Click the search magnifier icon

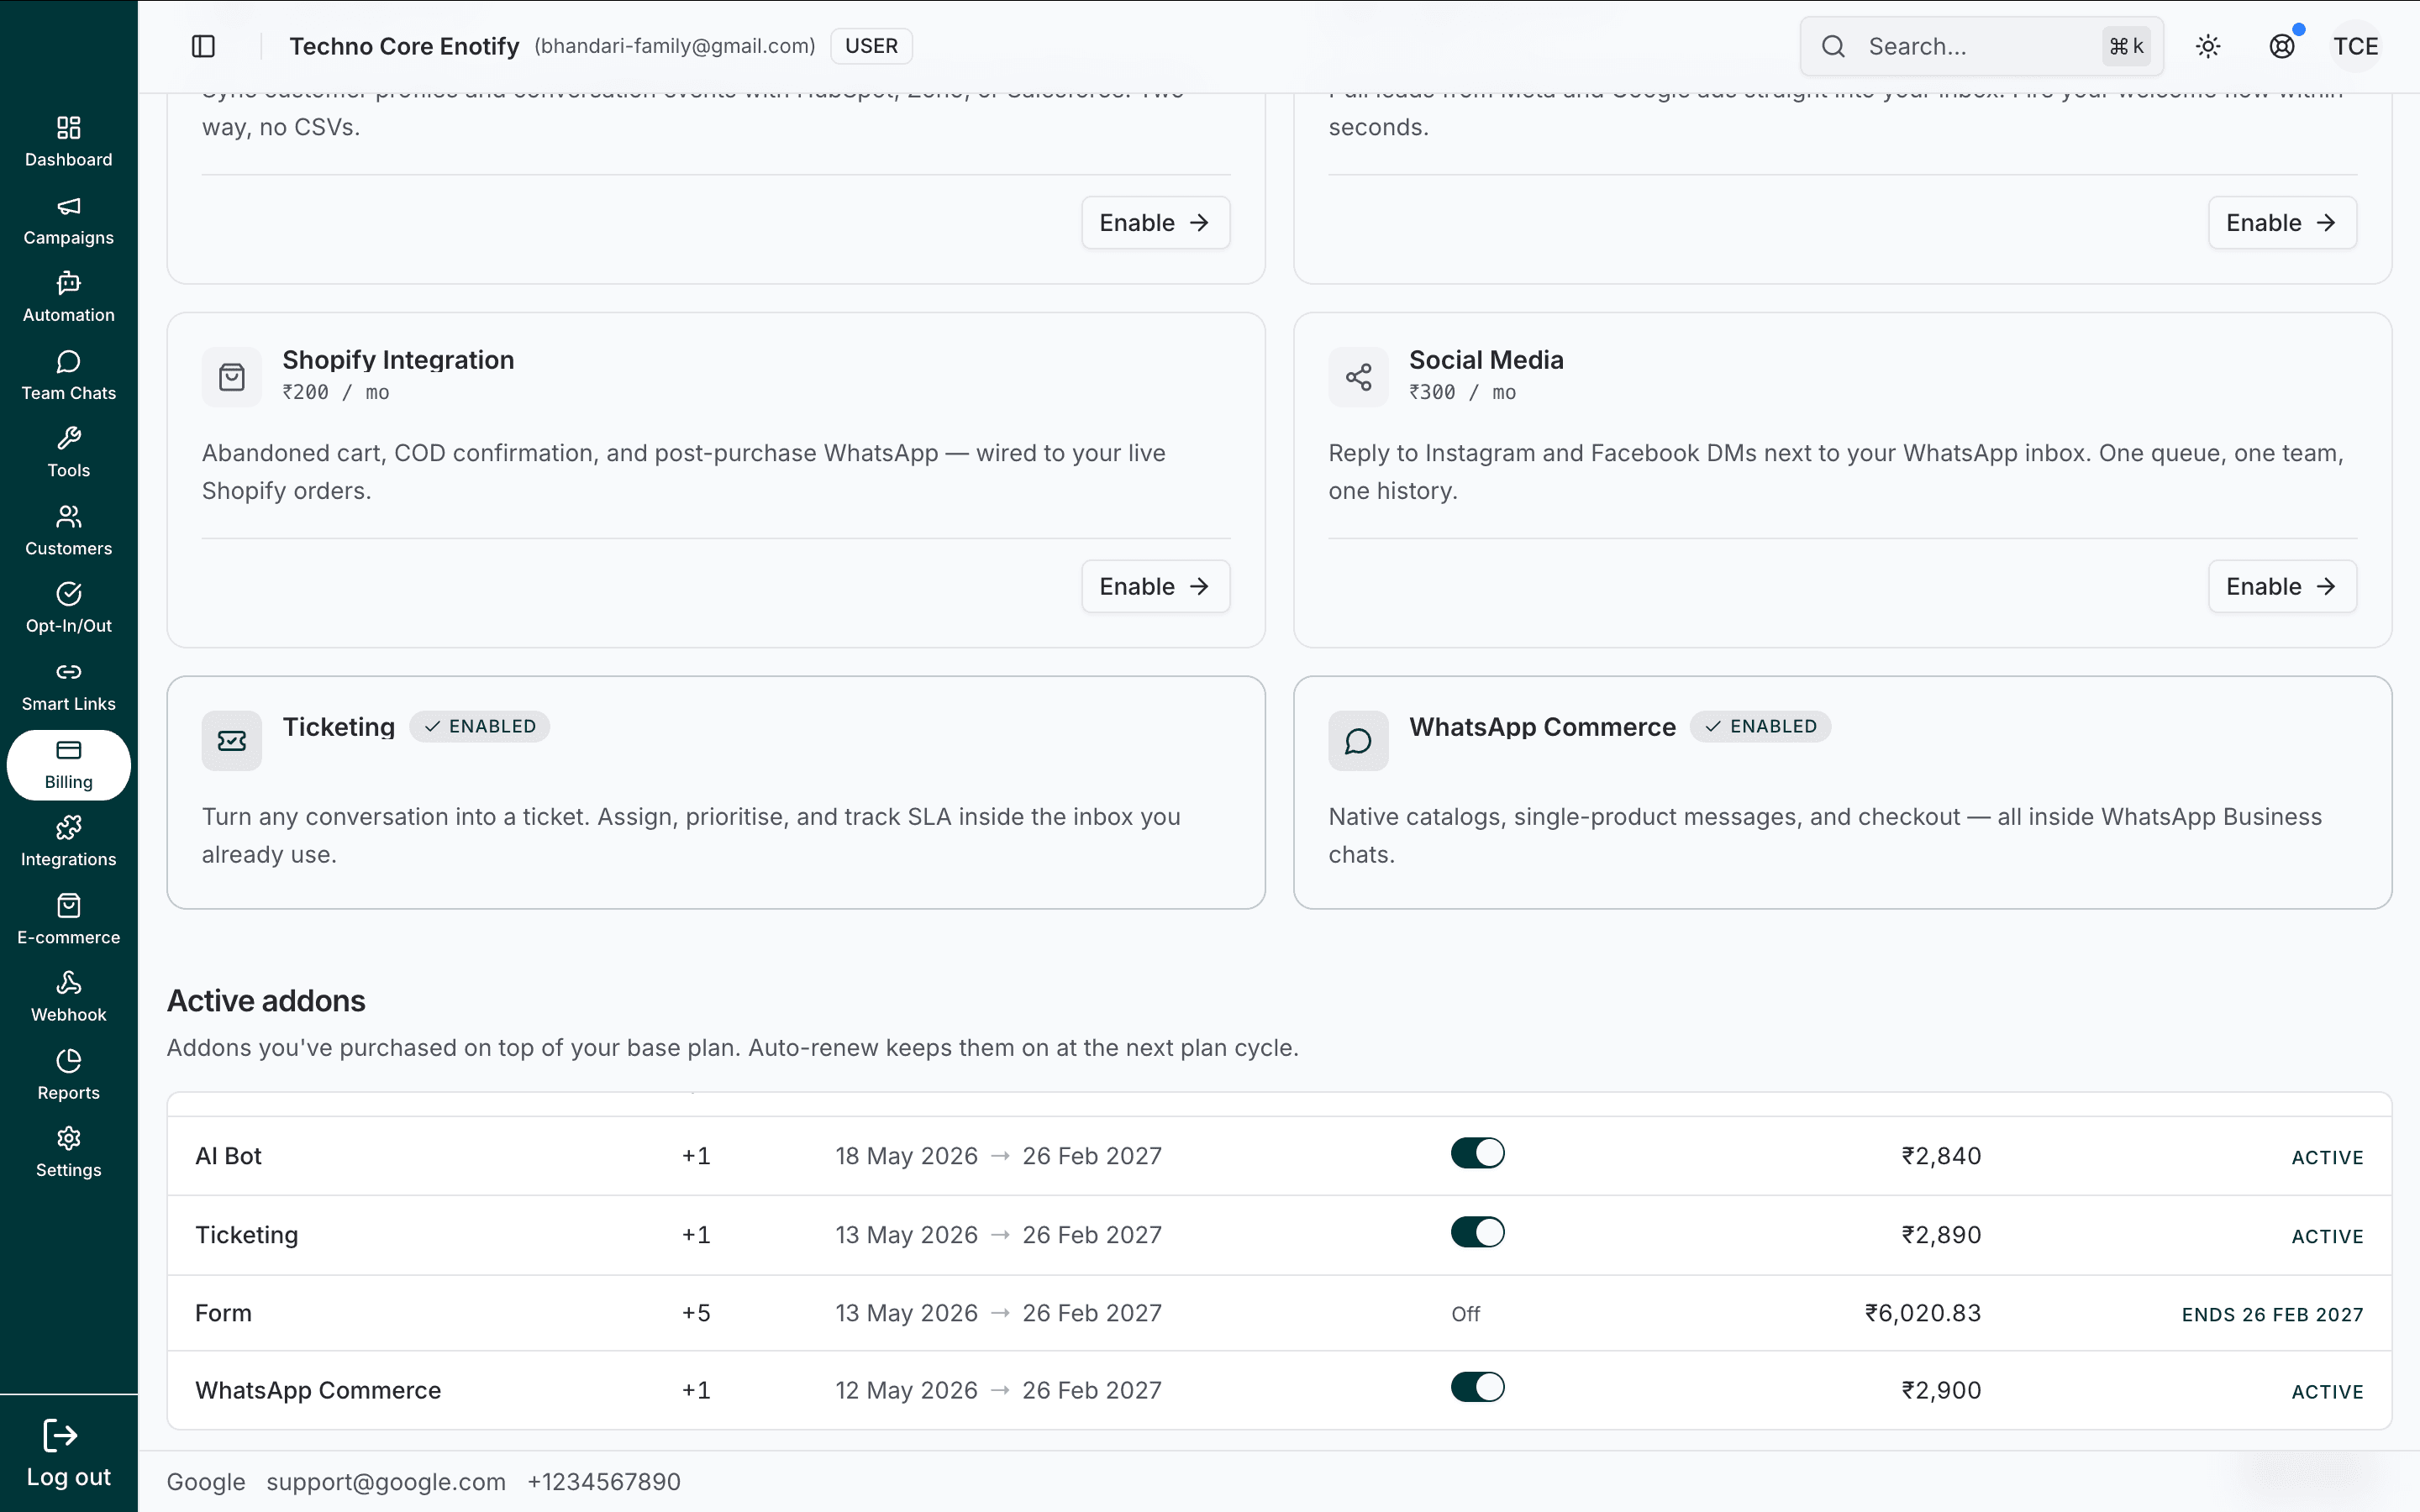(1833, 46)
